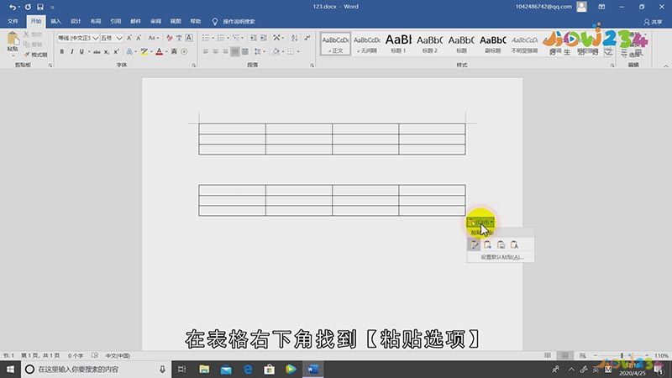Open the font size (五号) dropdown

click(119, 38)
